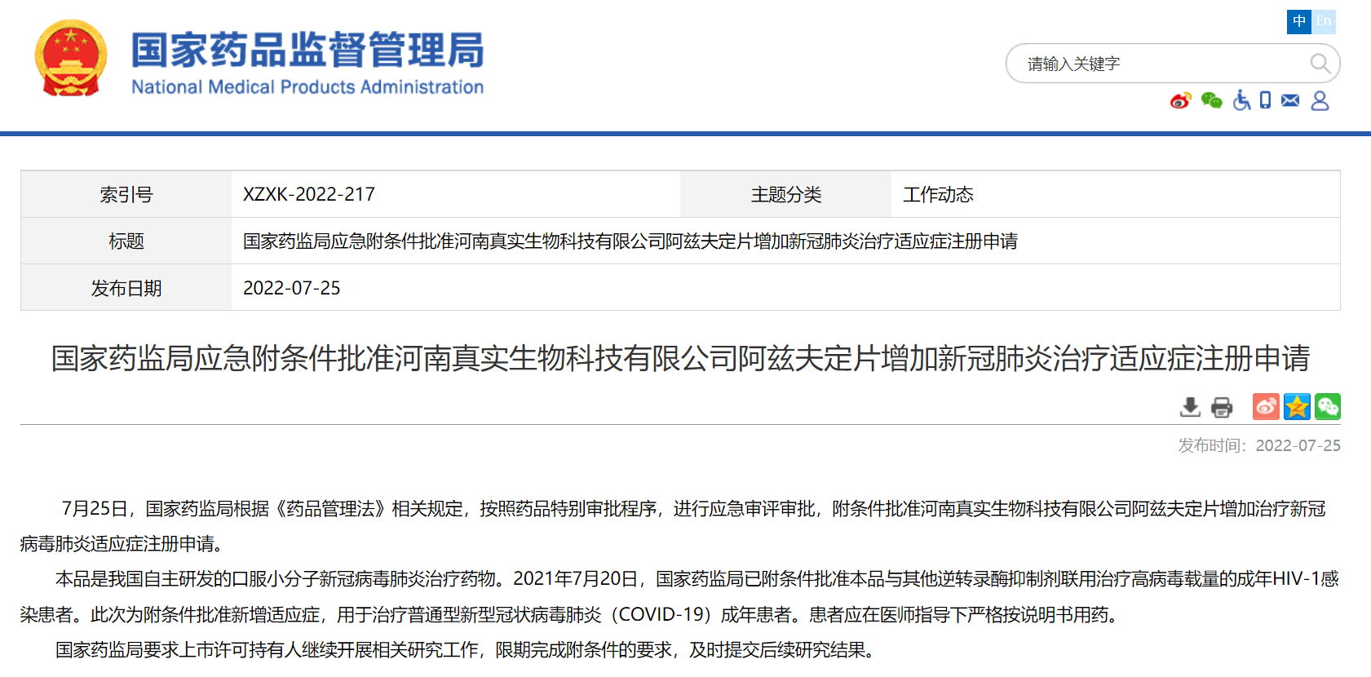Click paragraph starting with 国家药监局要求上市许可持有人

coord(465,649)
